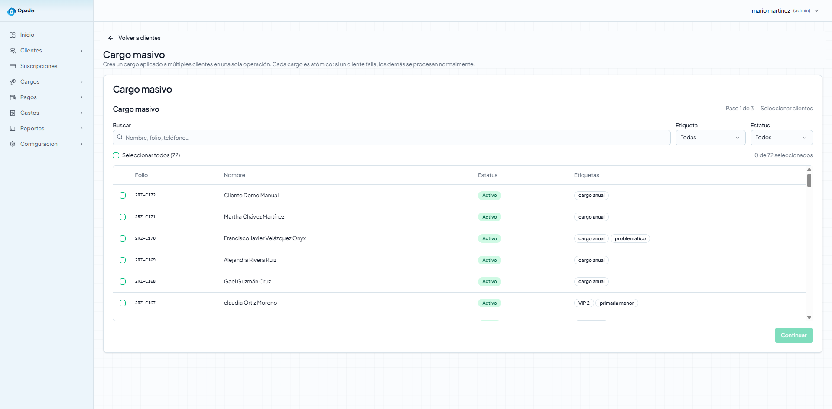Image resolution: width=832 pixels, height=409 pixels.
Task: Click the Opadia logo icon
Action: click(11, 12)
